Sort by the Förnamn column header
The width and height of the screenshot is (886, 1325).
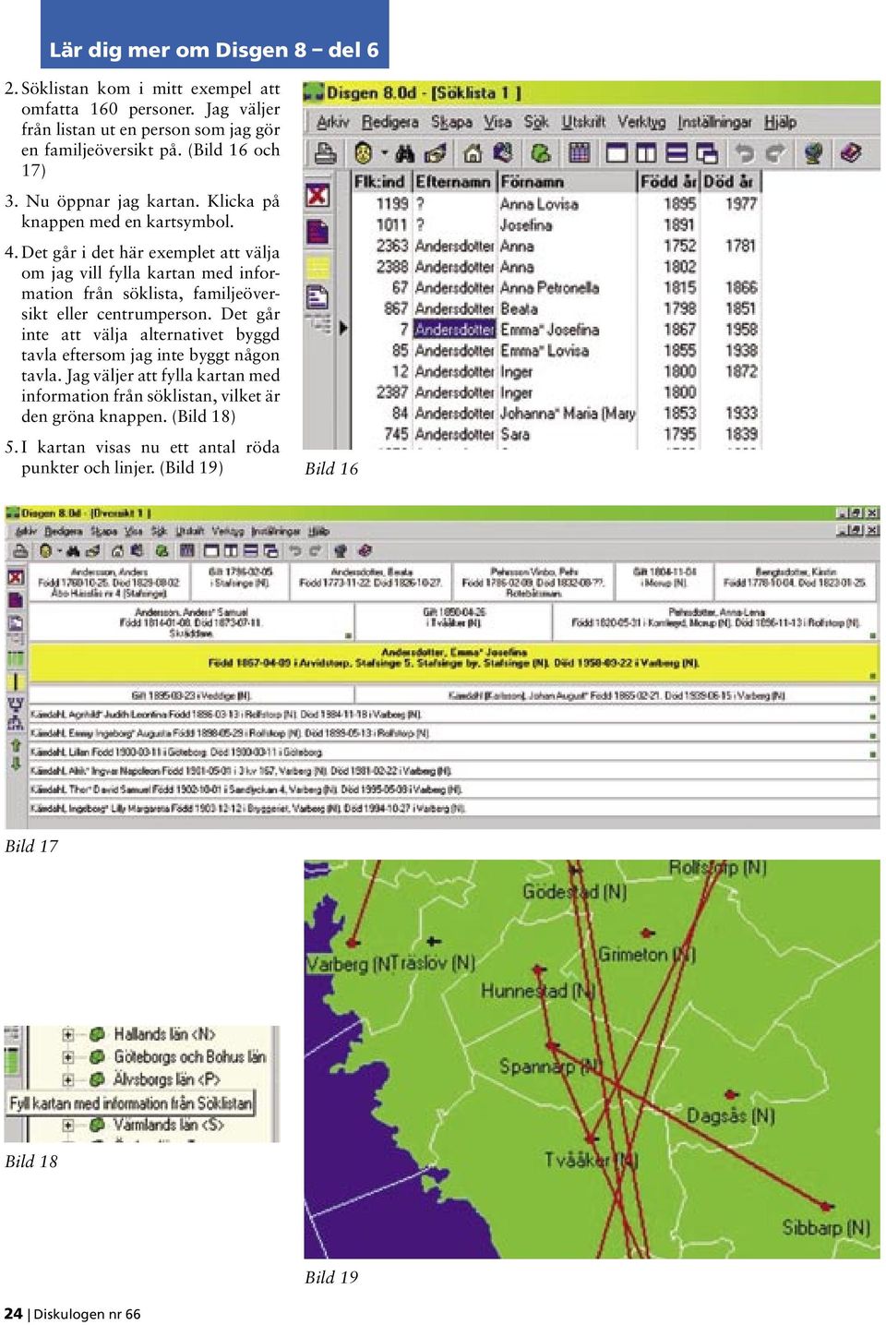point(568,182)
